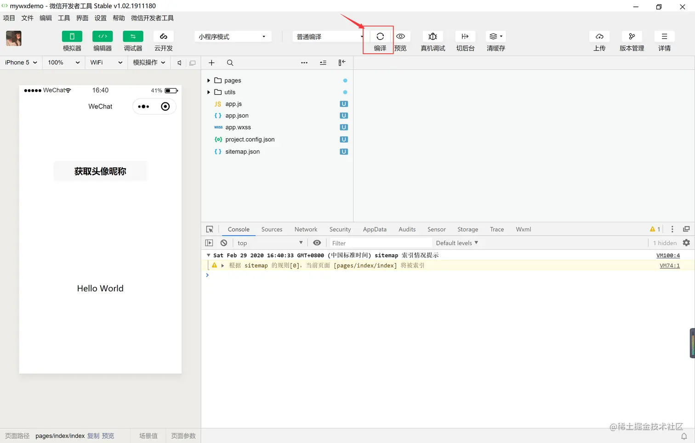Image resolution: width=695 pixels, height=443 pixels.
Task: Click the 获取头像昵称 button in simulator
Action: [100, 171]
